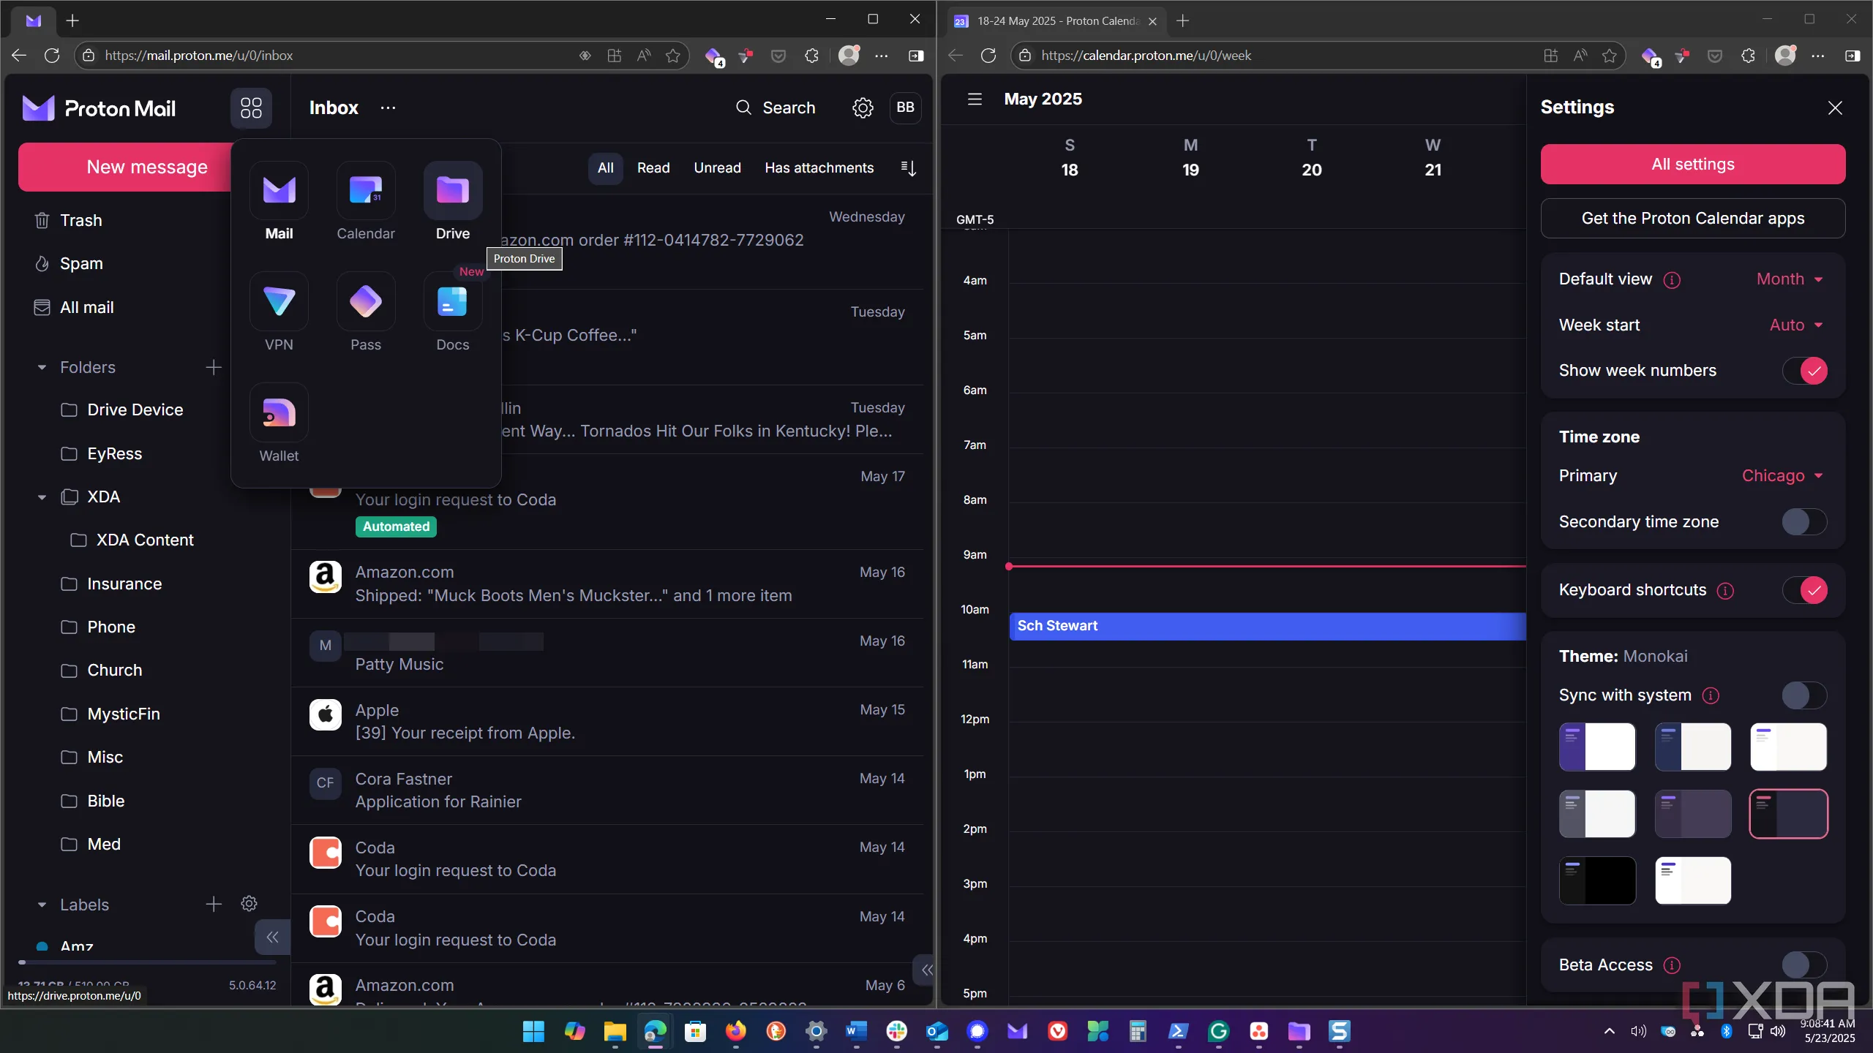Open the Windows Start menu
This screenshot has height=1053, width=1873.
[534, 1032]
